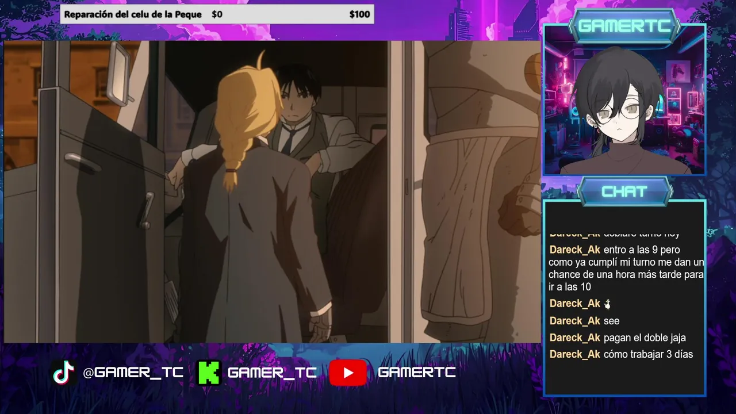Click the $100 goal target amount
This screenshot has height=414, width=736.
coord(359,14)
